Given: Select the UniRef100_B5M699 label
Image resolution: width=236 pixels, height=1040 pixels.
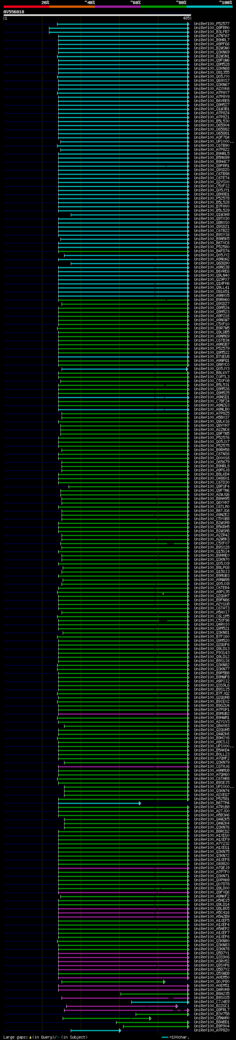Looking at the screenshot, I should pos(211,158).
